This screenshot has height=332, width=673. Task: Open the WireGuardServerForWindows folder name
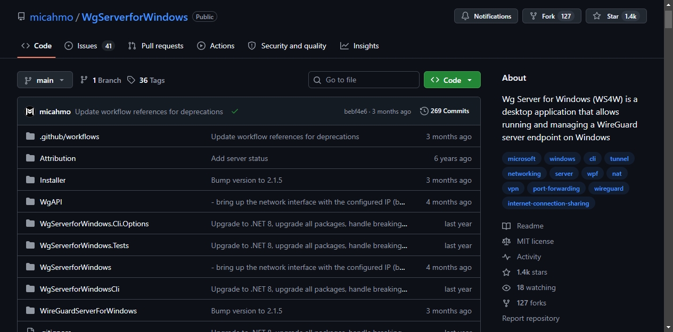click(88, 311)
